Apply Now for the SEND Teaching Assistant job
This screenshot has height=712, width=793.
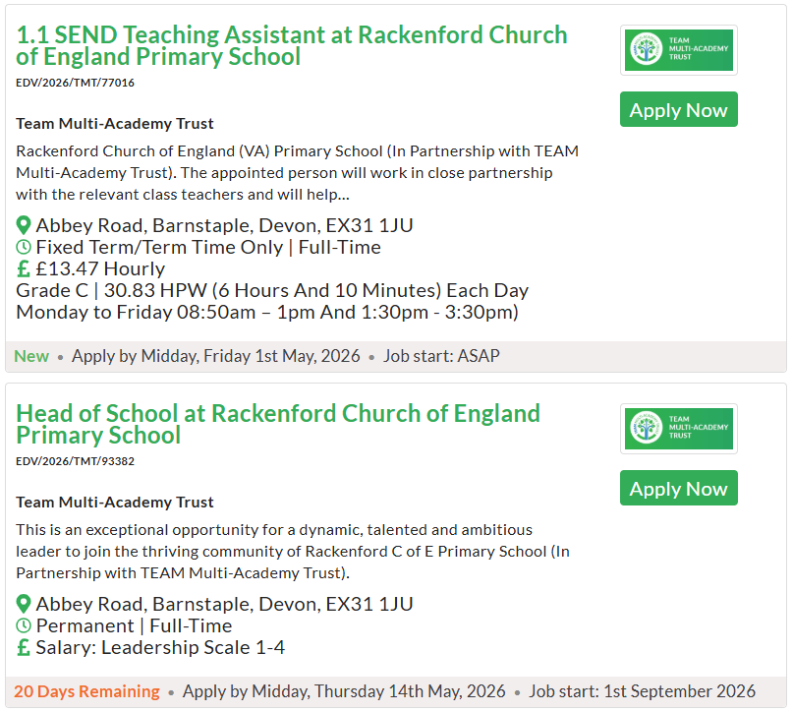click(x=678, y=110)
